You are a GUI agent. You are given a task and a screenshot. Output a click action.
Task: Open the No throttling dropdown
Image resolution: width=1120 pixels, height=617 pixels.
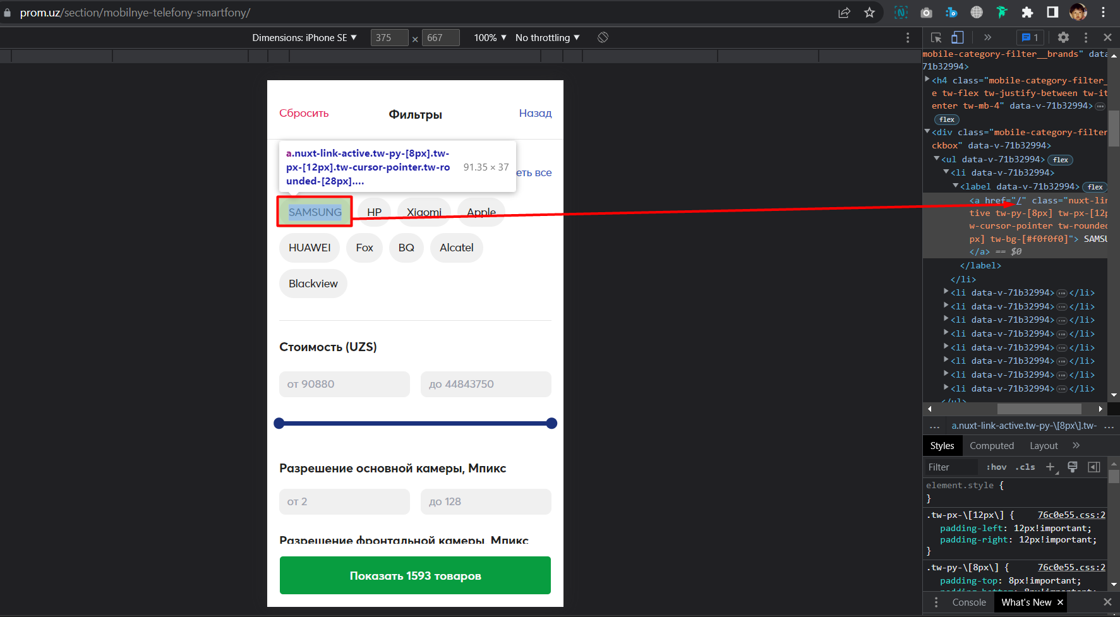(x=547, y=38)
